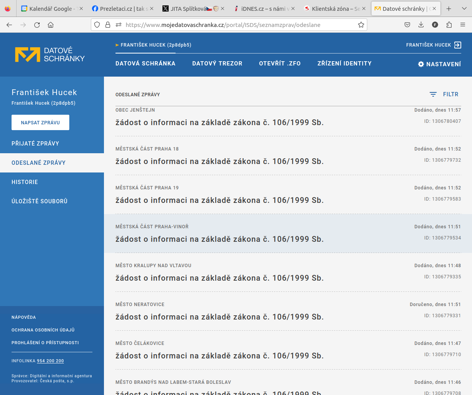Switch to the Klientská zóna tab

pyautogui.click(x=334, y=8)
